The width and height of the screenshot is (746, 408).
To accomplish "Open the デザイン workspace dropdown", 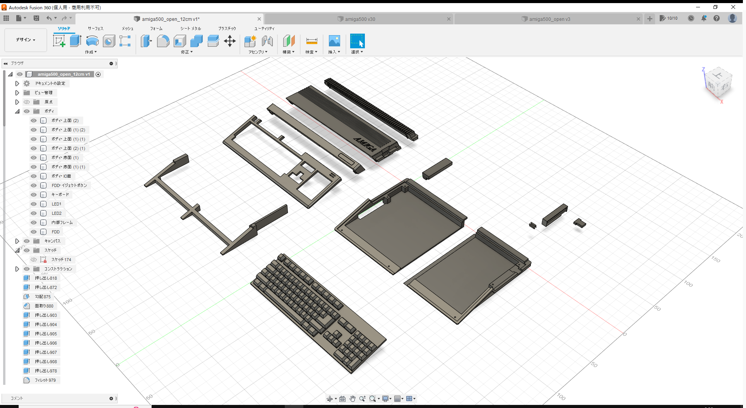I will (25, 40).
